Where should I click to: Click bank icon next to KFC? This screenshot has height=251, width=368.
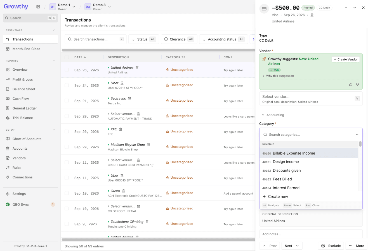click(x=121, y=129)
